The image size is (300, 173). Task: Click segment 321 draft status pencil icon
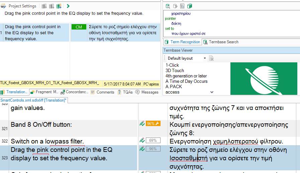point(142,123)
